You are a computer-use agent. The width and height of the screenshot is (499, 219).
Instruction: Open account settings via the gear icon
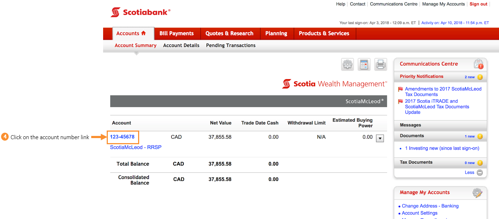(347, 64)
